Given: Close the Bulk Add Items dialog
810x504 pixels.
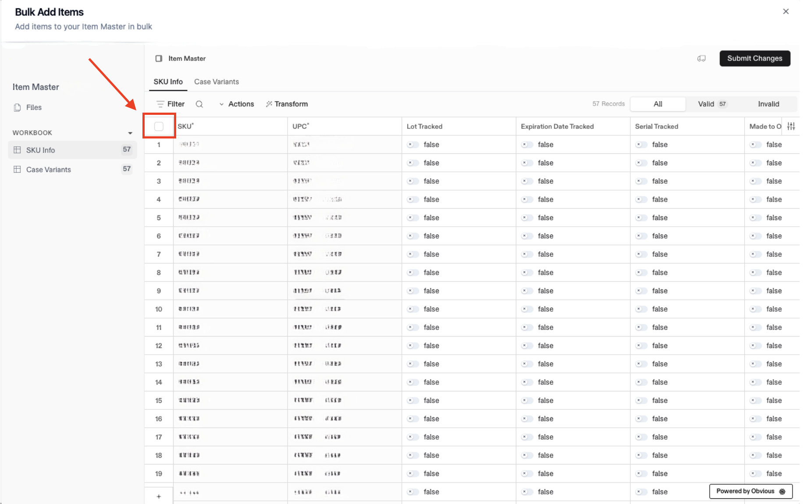Looking at the screenshot, I should coord(786,11).
